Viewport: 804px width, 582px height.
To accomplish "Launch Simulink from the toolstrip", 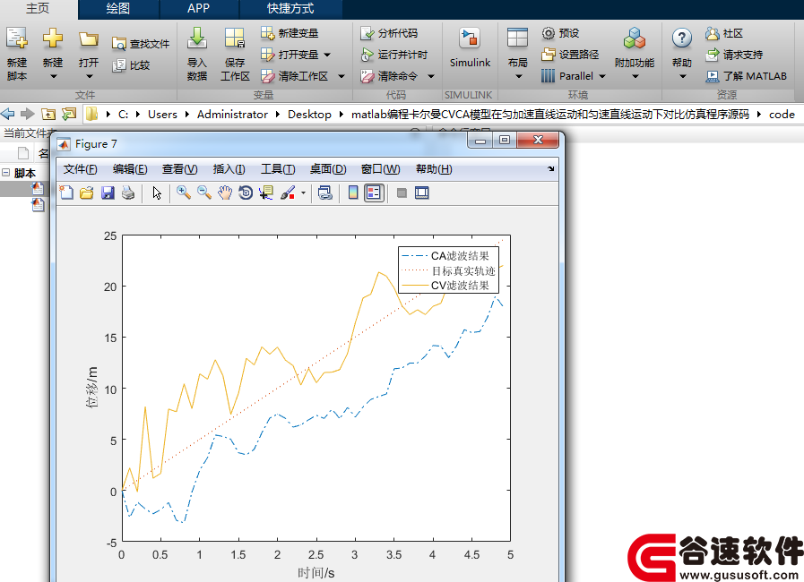I will 470,48.
